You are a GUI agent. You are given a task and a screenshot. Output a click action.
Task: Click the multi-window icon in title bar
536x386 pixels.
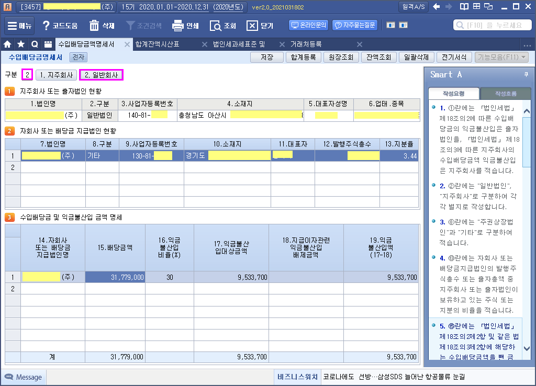tap(488, 6)
